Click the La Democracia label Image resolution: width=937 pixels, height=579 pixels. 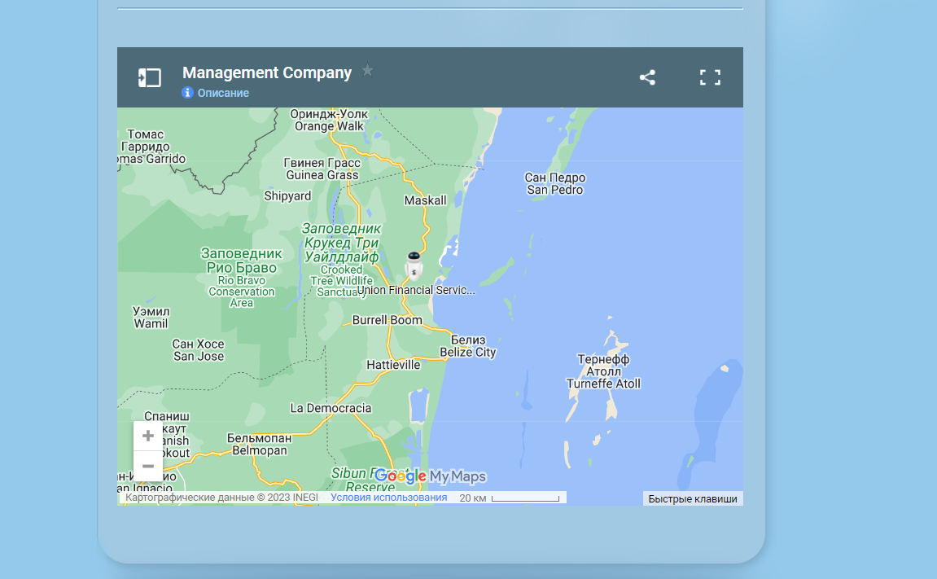pos(331,408)
